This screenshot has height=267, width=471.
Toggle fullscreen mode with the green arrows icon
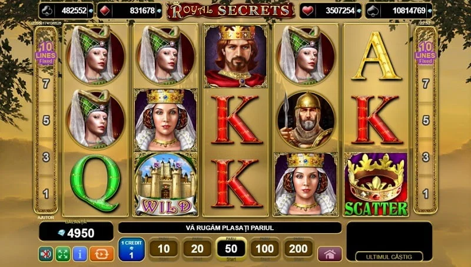[63, 254]
